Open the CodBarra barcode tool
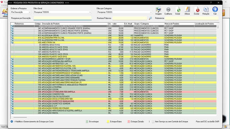This screenshot has width=230, height=129. (168, 10)
